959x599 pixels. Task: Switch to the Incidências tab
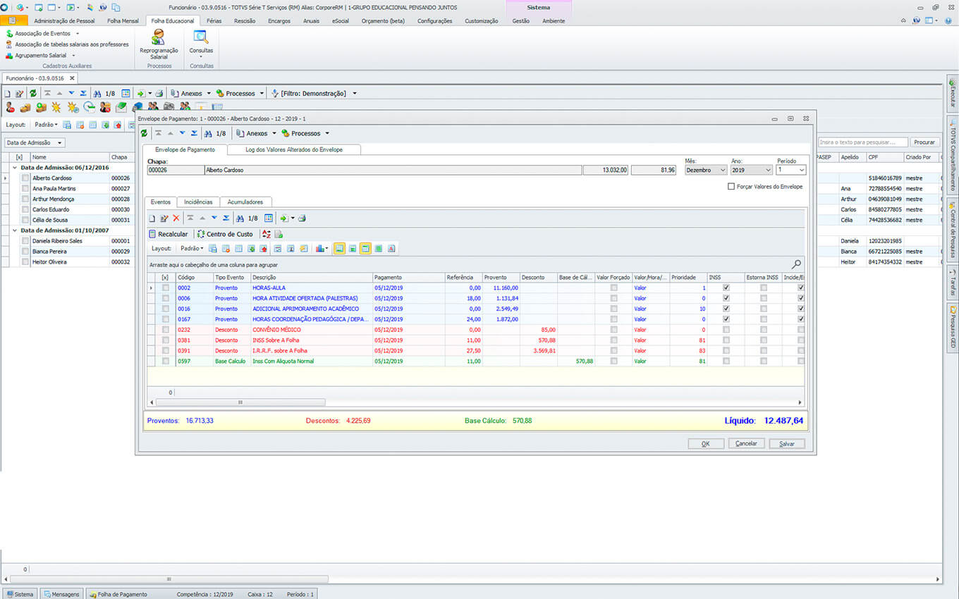click(198, 202)
